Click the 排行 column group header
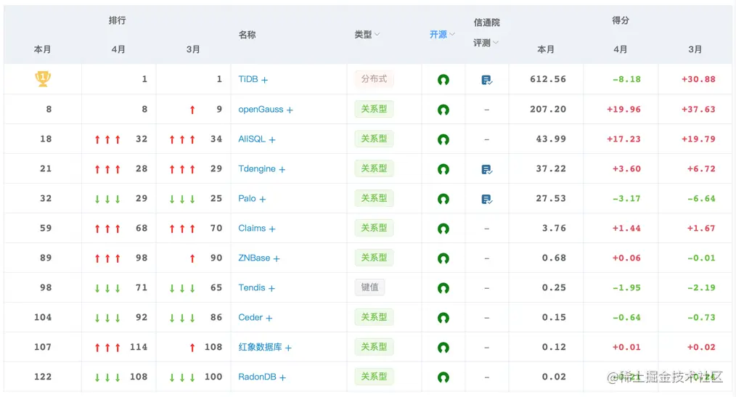Viewport: 736px width, 397px height. [x=117, y=20]
